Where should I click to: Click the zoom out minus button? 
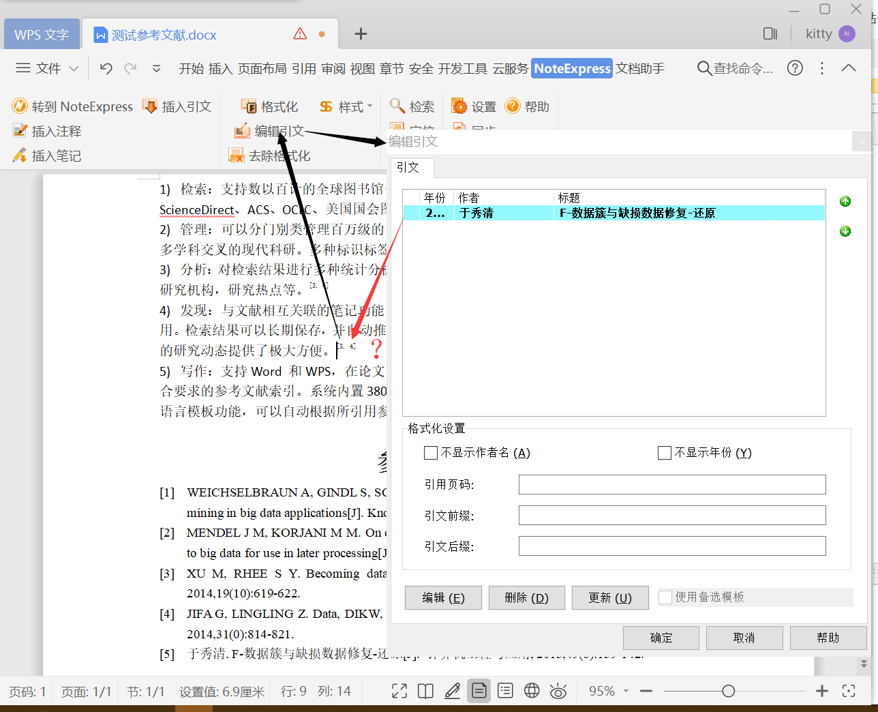646,691
